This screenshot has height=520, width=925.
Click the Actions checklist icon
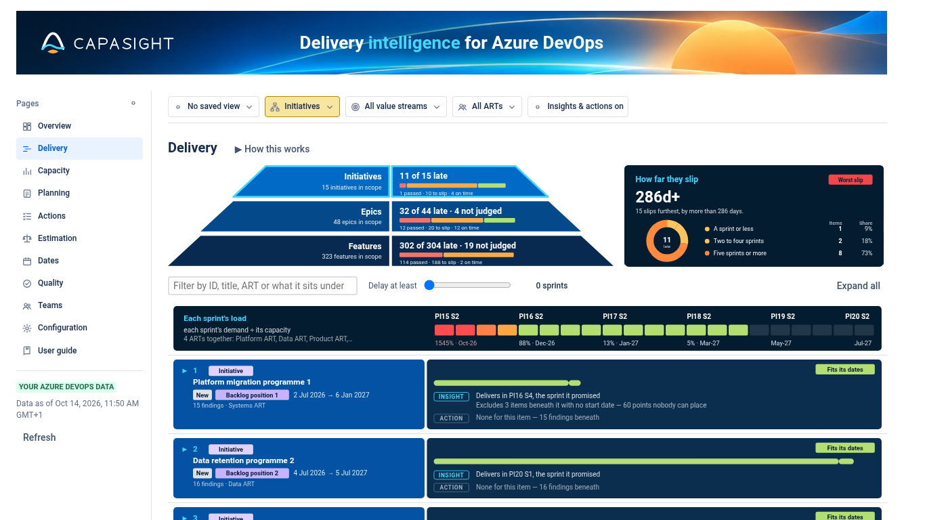coord(27,217)
